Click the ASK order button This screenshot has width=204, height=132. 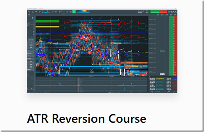point(31,64)
